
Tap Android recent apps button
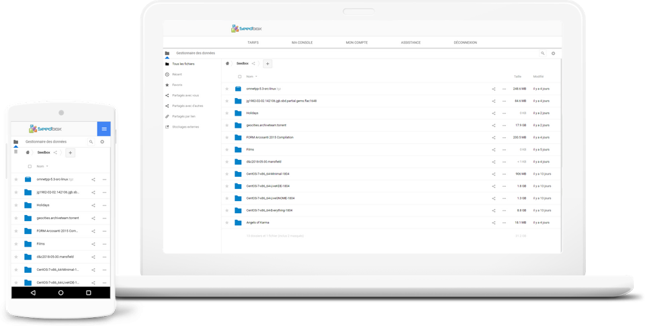click(x=89, y=292)
